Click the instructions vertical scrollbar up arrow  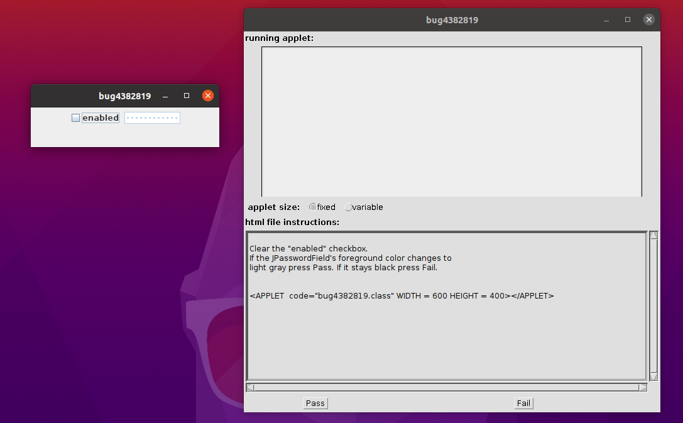tap(653, 236)
